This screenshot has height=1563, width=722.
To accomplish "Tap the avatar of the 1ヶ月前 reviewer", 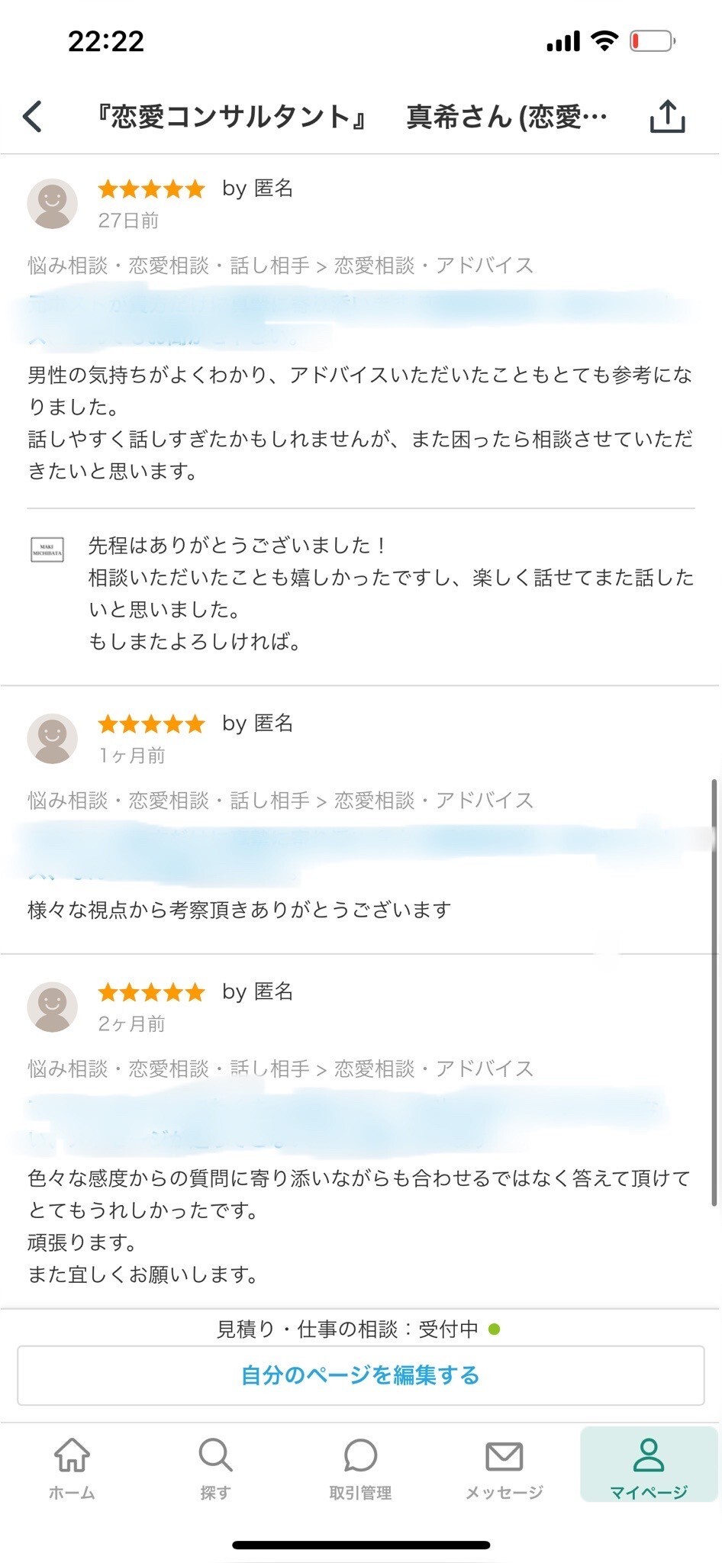I will pos(53,739).
